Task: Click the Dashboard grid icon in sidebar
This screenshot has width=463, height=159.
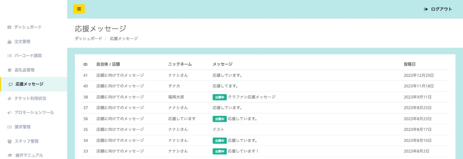Action: 10,27
